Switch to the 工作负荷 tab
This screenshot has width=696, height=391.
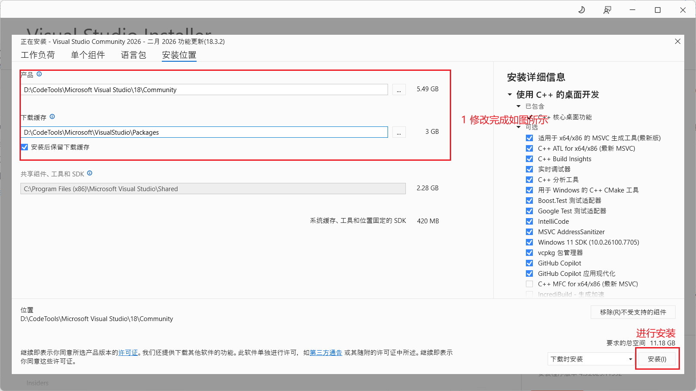(x=38, y=55)
